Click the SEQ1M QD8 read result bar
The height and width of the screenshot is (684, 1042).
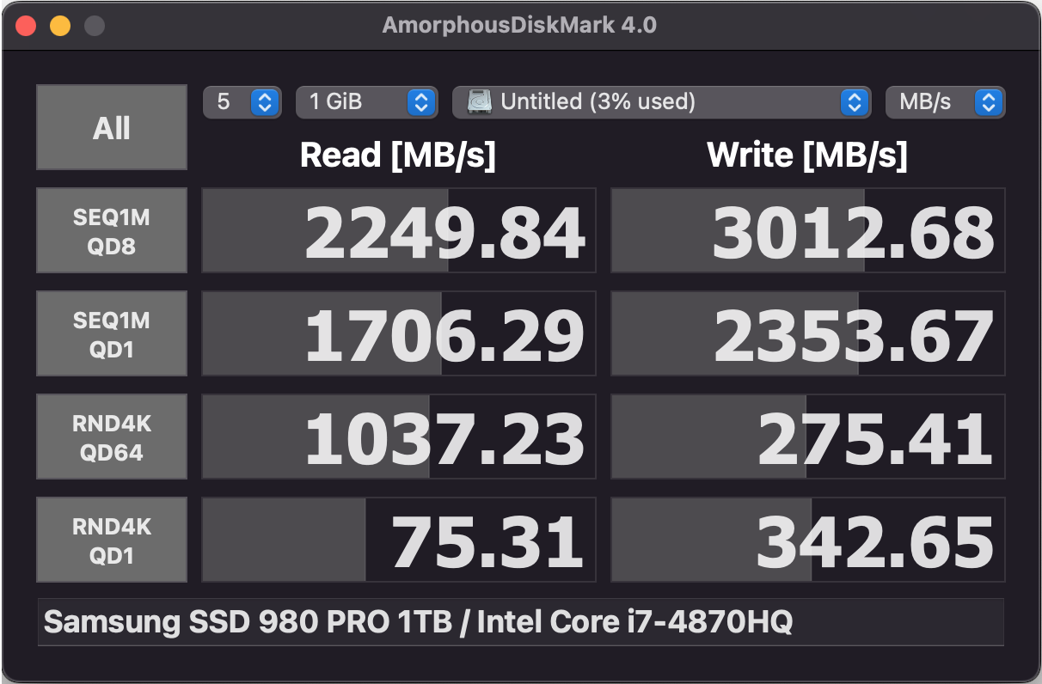click(397, 229)
